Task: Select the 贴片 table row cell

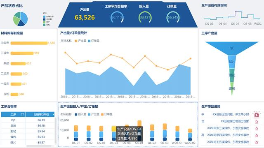Action: [13, 143]
